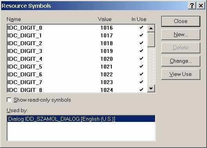Select the IDC_DIGIT_6 symbol row
Screen dimensions: 207x148
click(77, 74)
